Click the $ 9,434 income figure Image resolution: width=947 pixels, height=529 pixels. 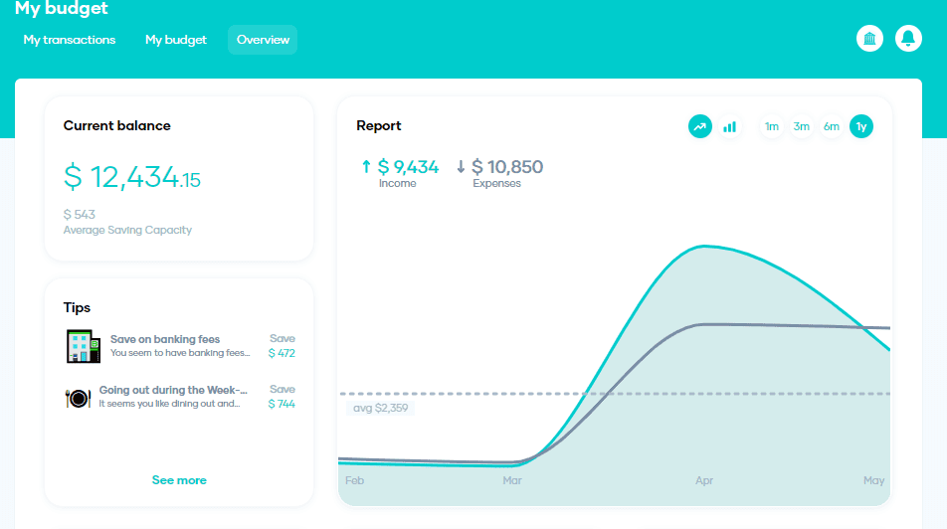click(x=408, y=167)
